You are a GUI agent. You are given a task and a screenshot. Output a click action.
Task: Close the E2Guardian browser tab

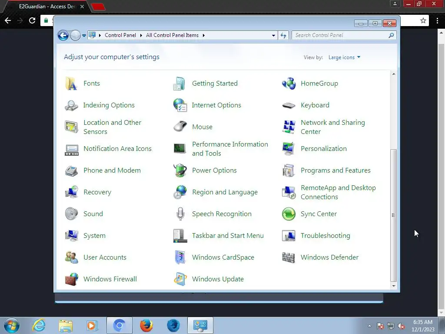tap(82, 7)
